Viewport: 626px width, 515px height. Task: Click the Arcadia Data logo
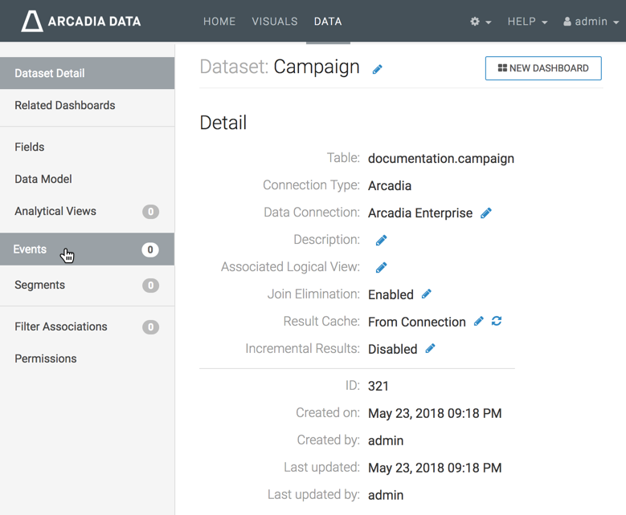click(x=80, y=22)
